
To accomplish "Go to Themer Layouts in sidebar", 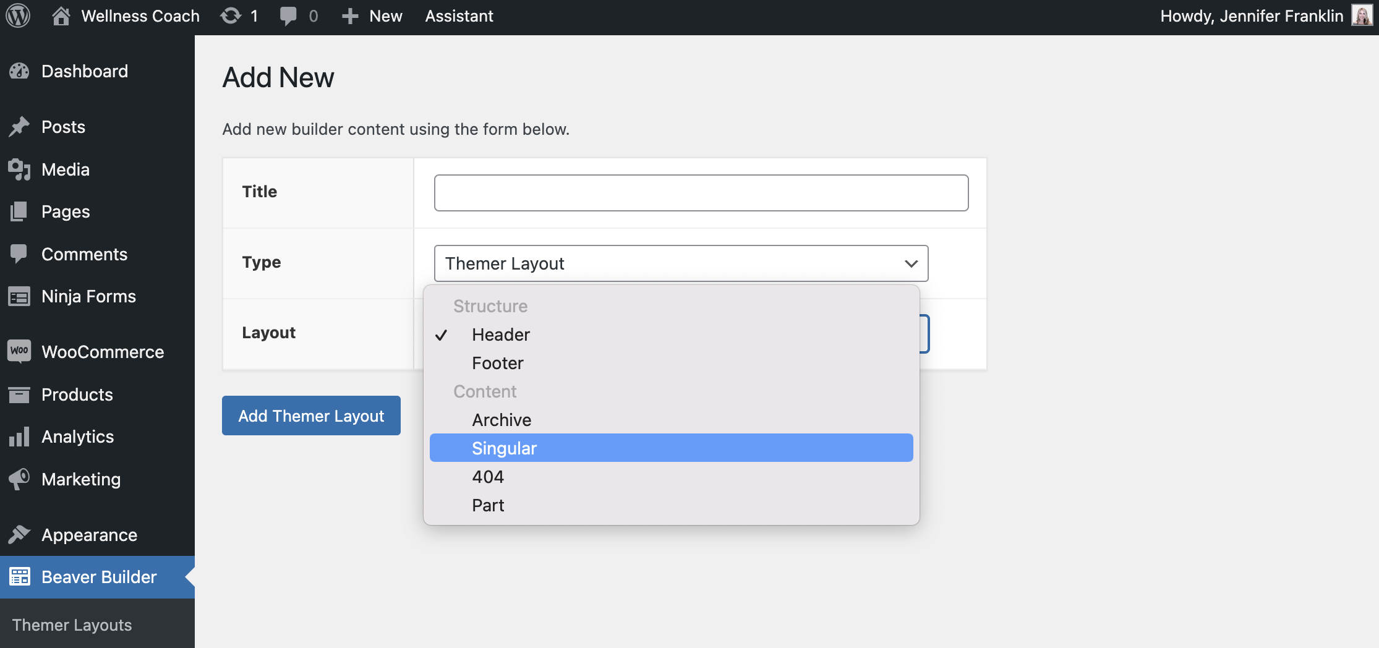I will click(x=72, y=625).
